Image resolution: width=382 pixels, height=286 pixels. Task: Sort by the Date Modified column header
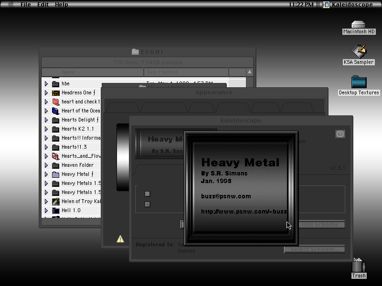point(186,72)
